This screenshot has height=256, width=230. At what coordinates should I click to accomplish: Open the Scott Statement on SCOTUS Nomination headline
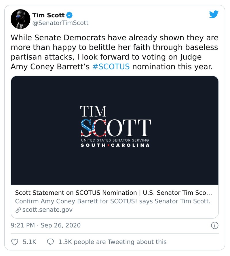pyautogui.click(x=113, y=193)
